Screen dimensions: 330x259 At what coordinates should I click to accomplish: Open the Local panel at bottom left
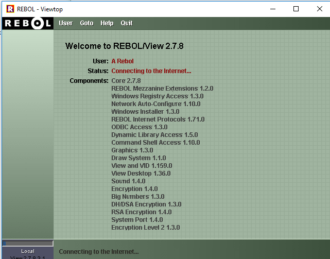coord(28,253)
